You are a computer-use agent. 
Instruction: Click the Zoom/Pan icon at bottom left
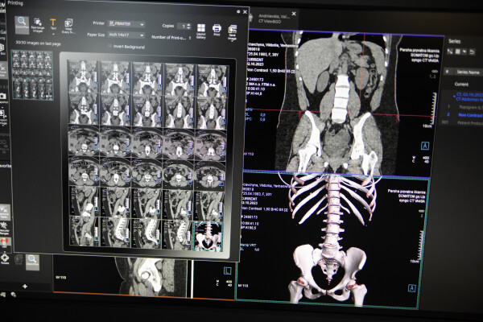click(x=32, y=262)
